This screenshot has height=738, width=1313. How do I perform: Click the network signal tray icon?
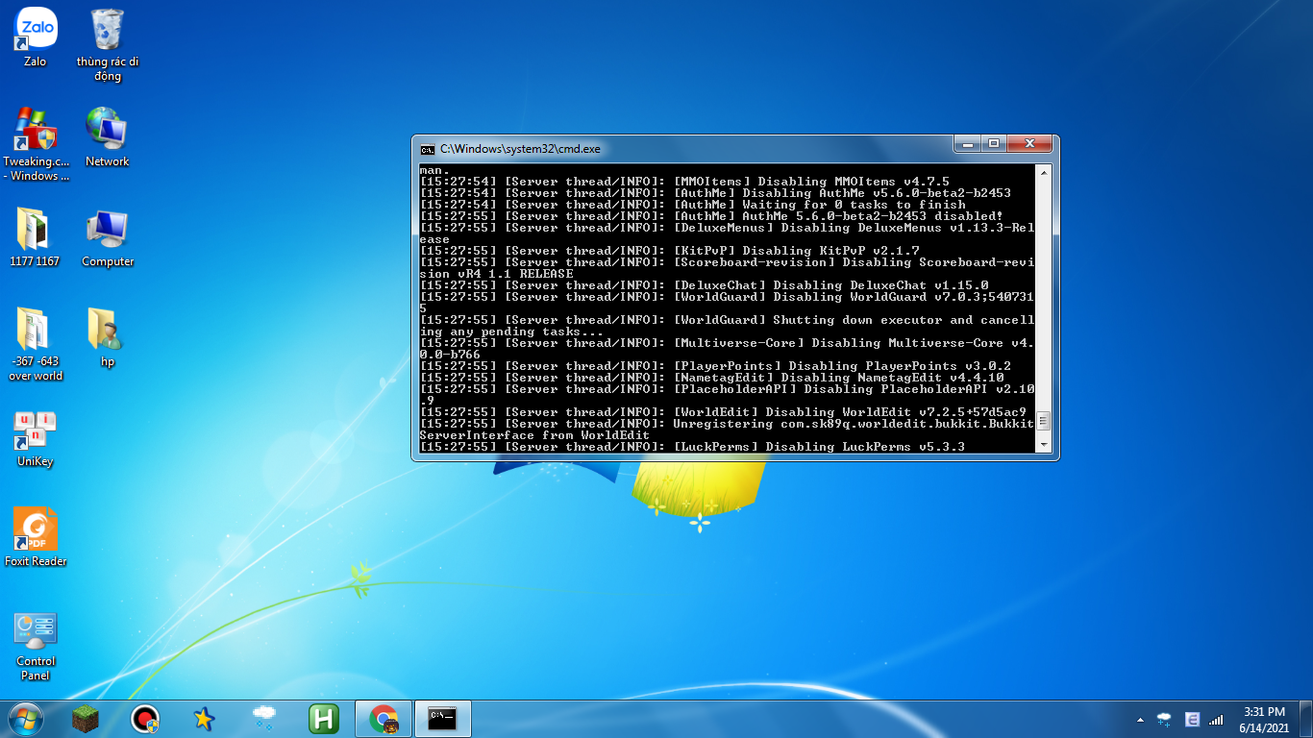(x=1216, y=719)
